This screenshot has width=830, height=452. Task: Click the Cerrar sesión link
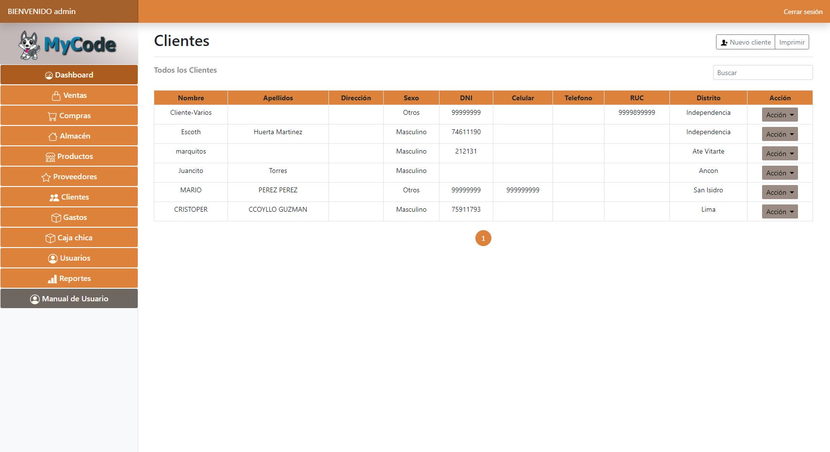(803, 12)
